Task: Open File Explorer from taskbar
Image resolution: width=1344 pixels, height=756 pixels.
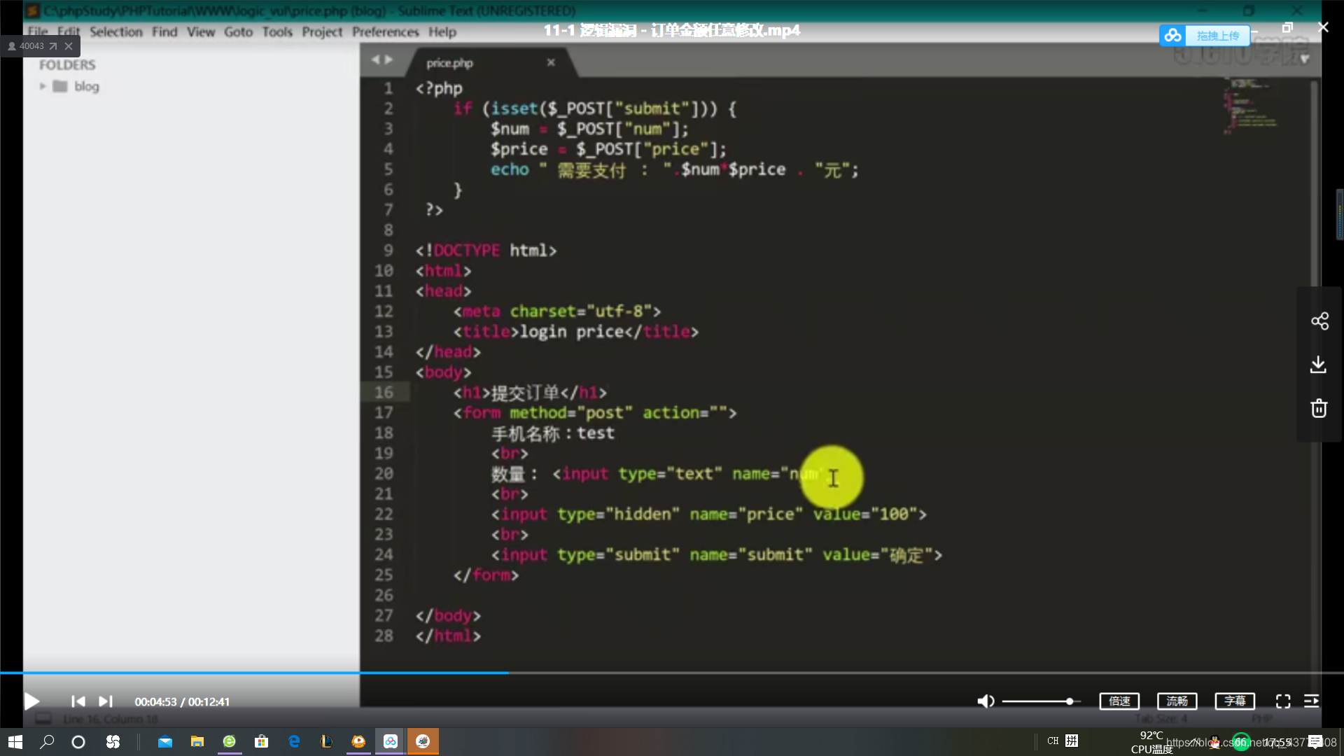Action: pos(197,741)
